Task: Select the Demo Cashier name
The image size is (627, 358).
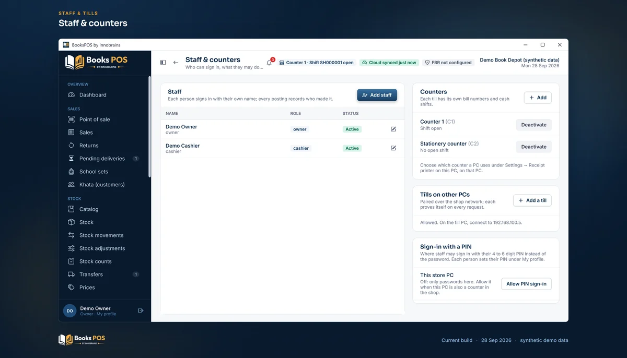Action: coord(183,146)
